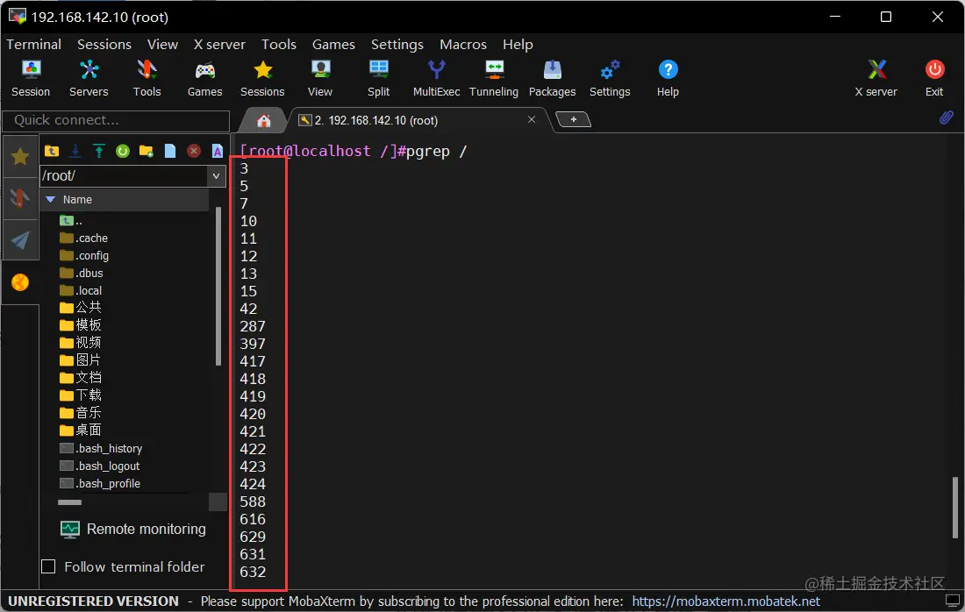Screen dimensions: 965x612
Task: Open the View menu
Action: [162, 45]
